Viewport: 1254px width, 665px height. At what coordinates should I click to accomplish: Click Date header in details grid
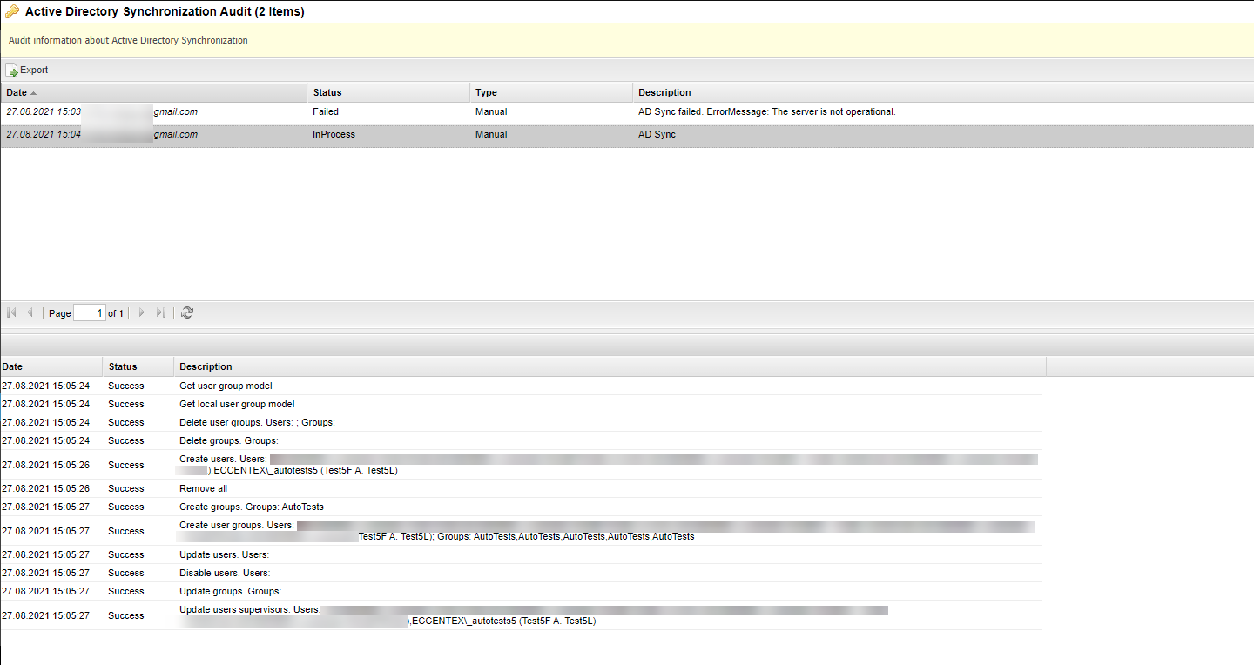coord(12,366)
